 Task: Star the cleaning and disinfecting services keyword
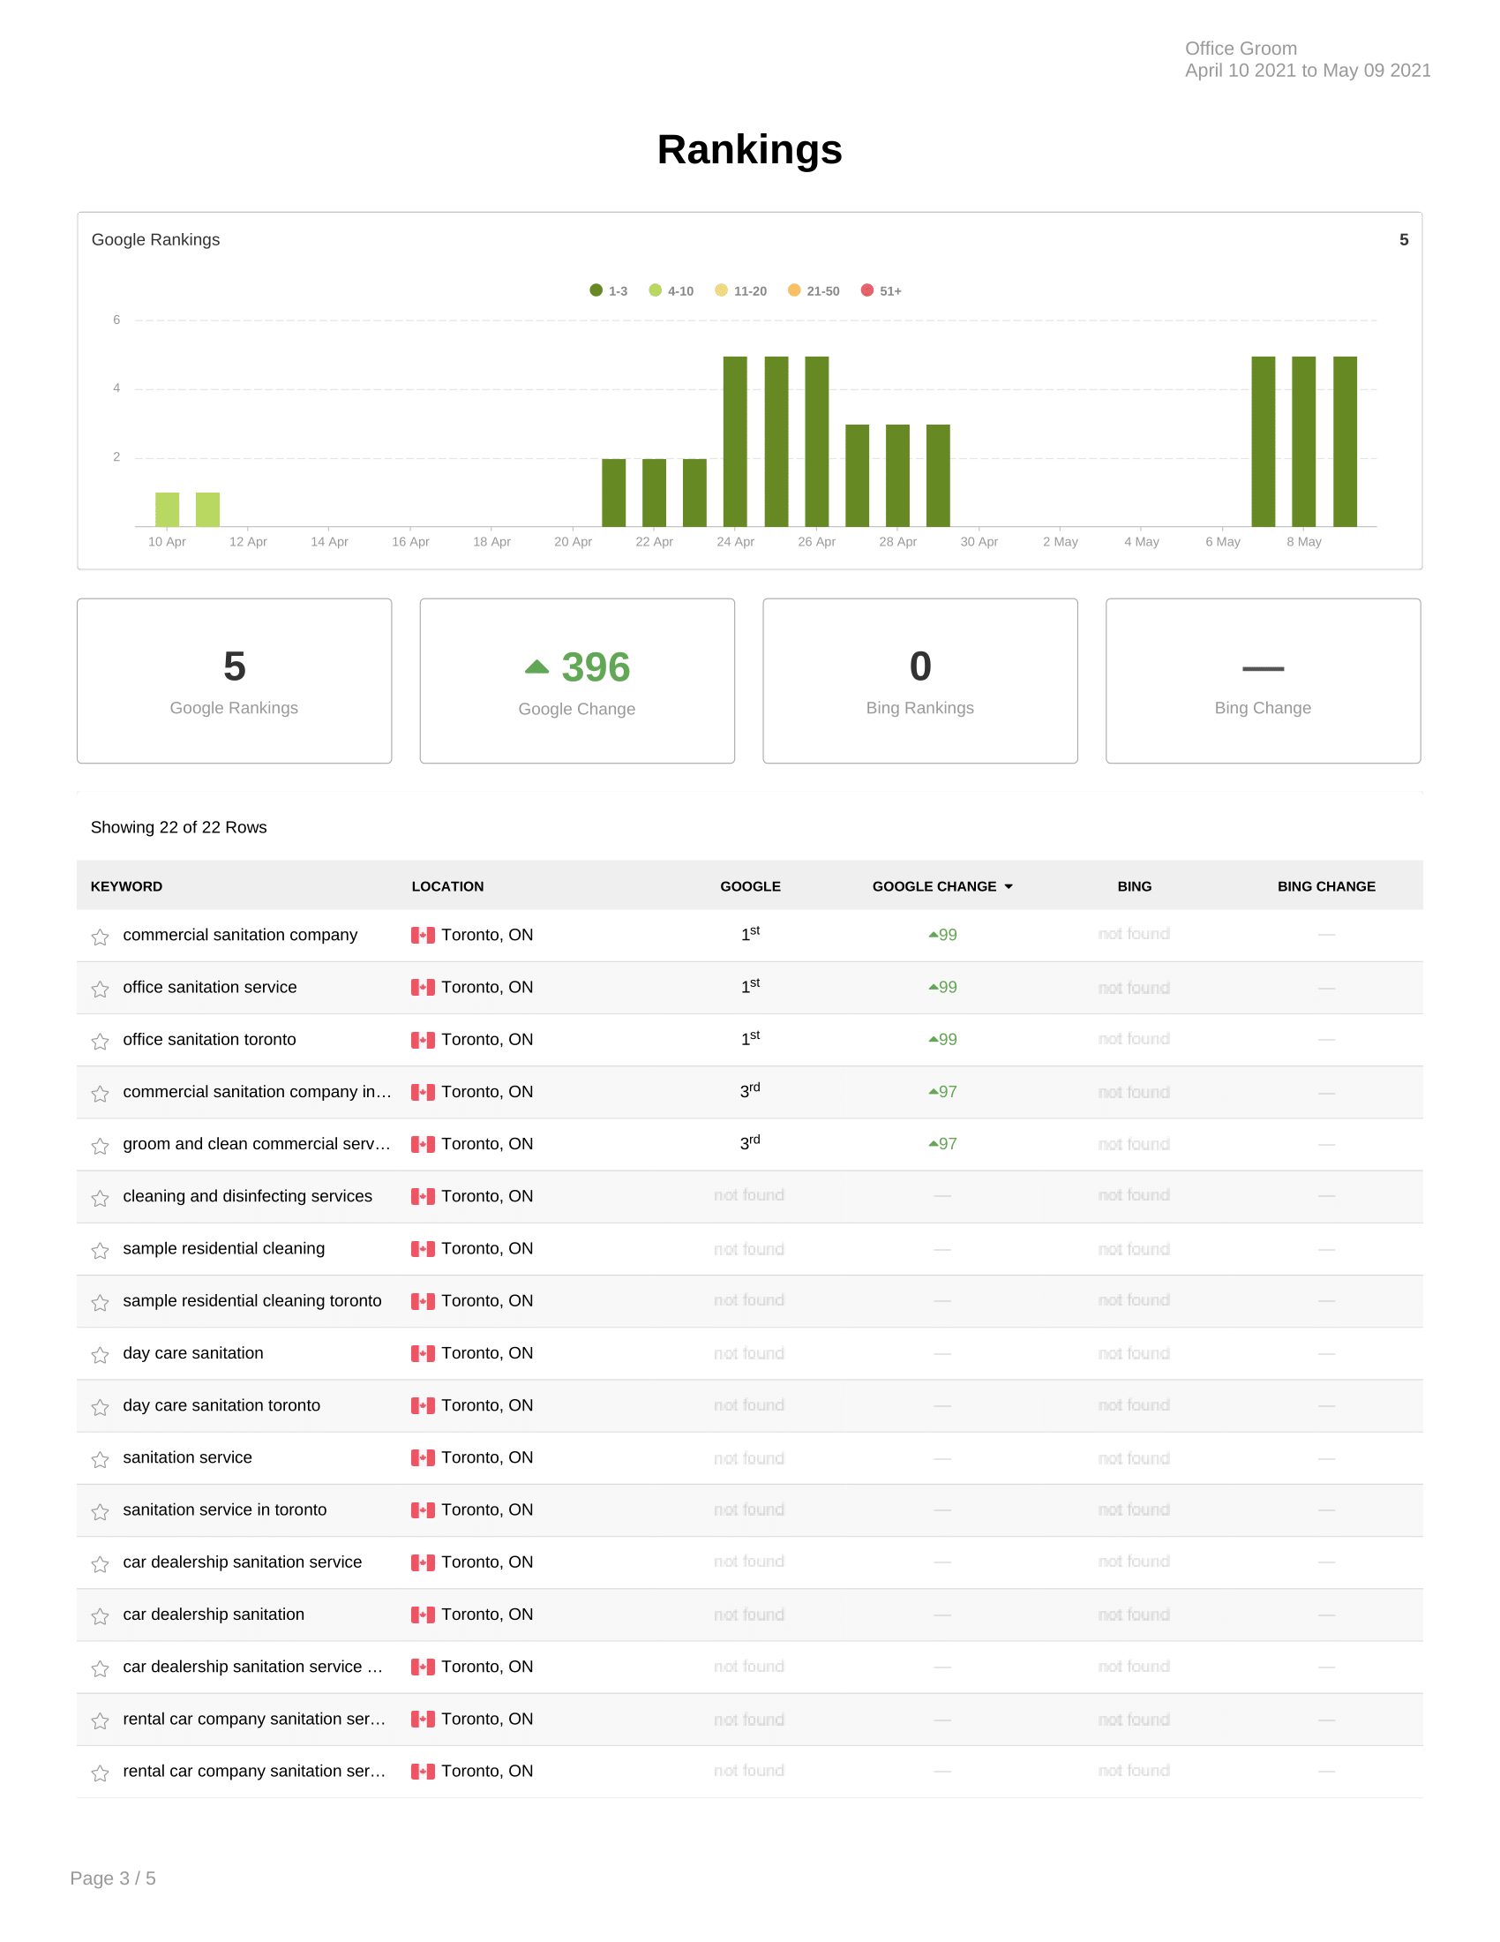(x=100, y=1198)
